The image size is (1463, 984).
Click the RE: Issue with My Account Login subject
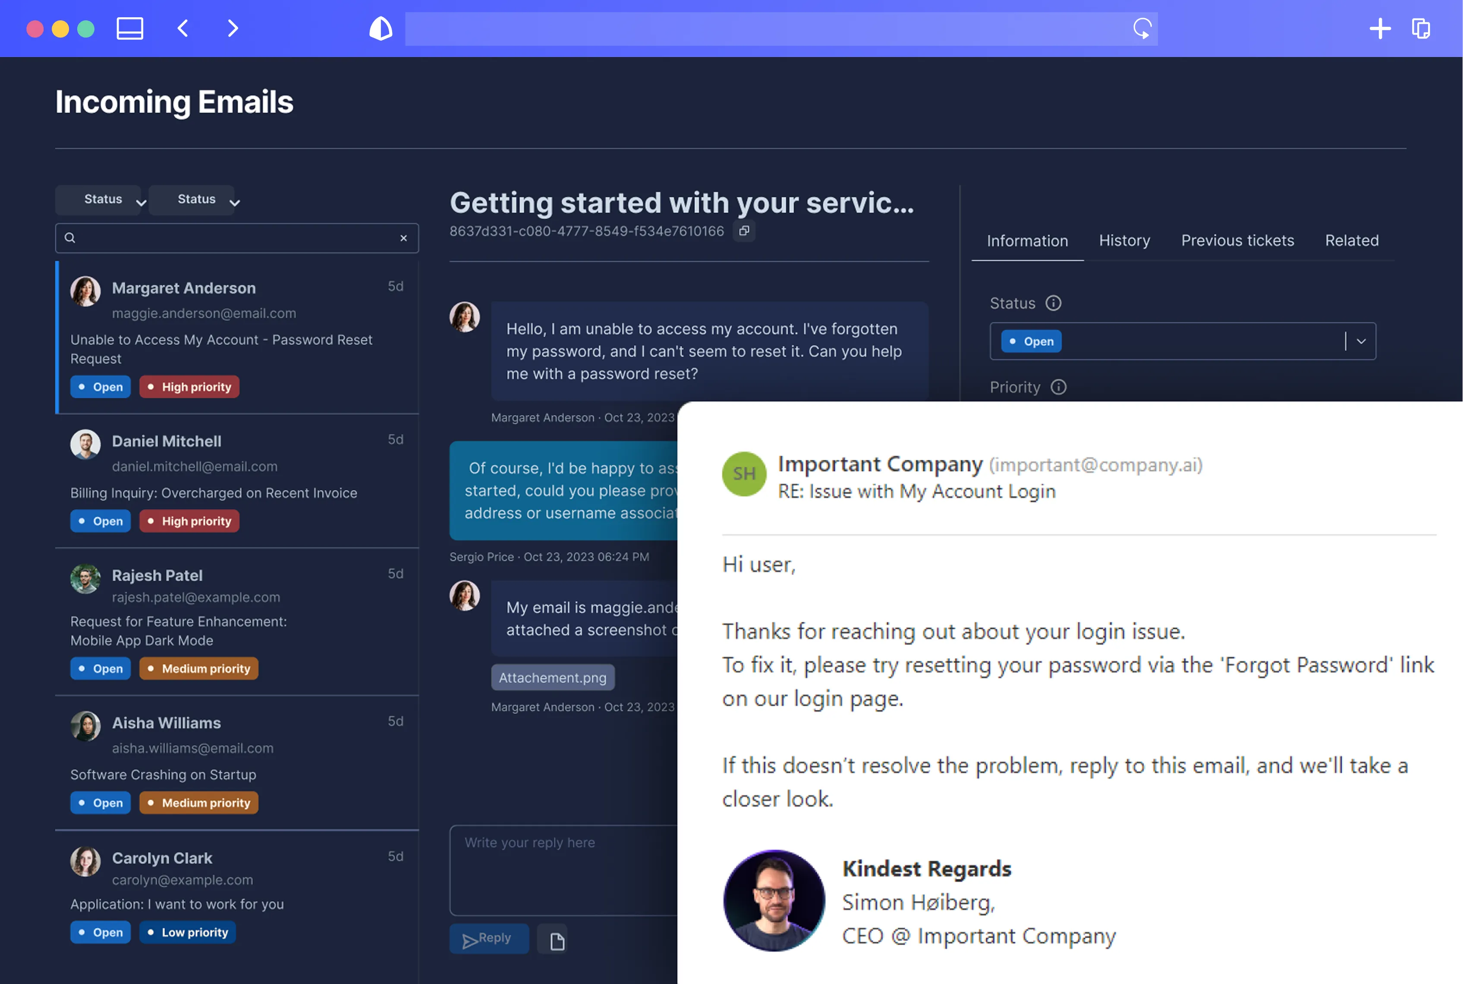click(916, 492)
